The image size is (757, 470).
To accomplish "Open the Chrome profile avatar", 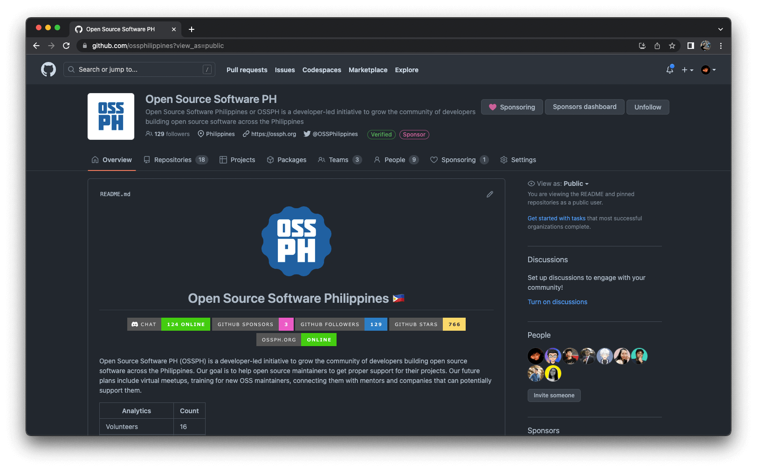I will click(x=706, y=46).
